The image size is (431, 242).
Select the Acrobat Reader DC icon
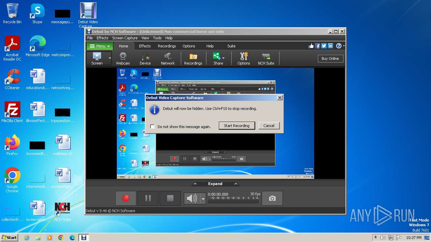click(x=12, y=48)
